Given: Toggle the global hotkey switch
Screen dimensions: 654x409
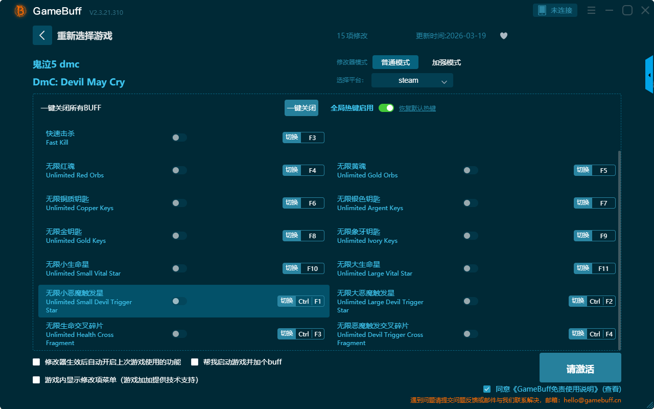Looking at the screenshot, I should (x=386, y=108).
